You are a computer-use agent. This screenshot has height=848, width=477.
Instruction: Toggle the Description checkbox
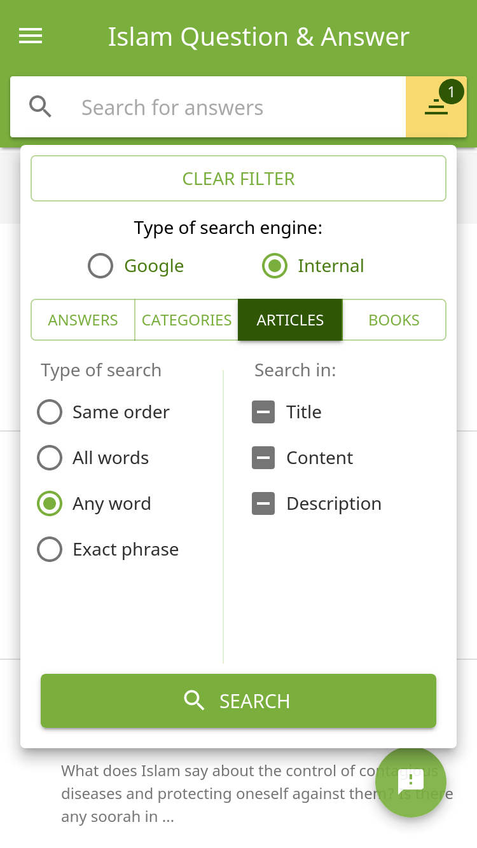(263, 503)
